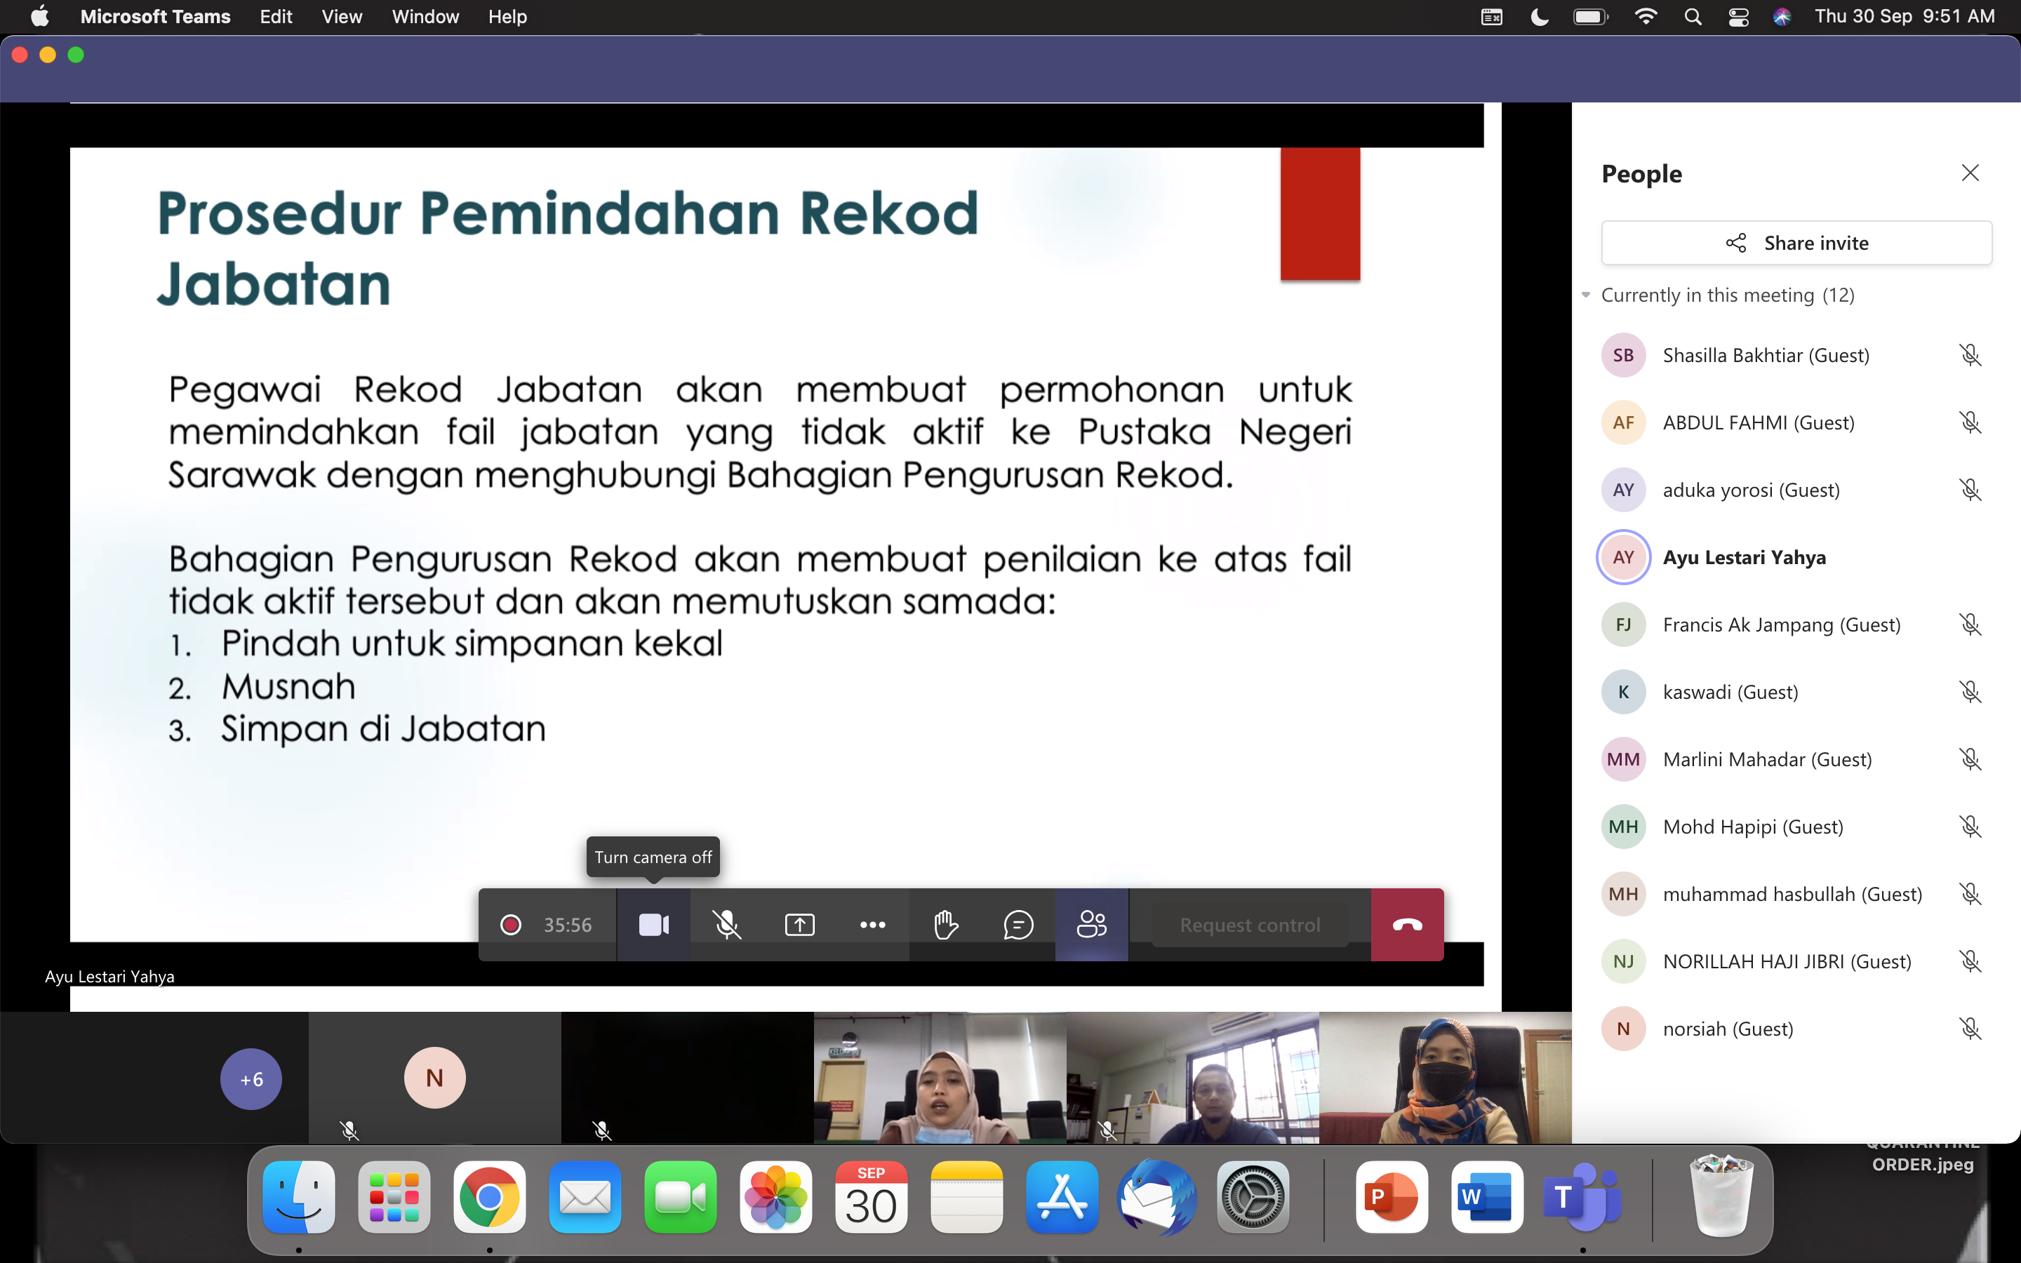Open Finder from the Dock
2021x1263 pixels.
point(299,1197)
